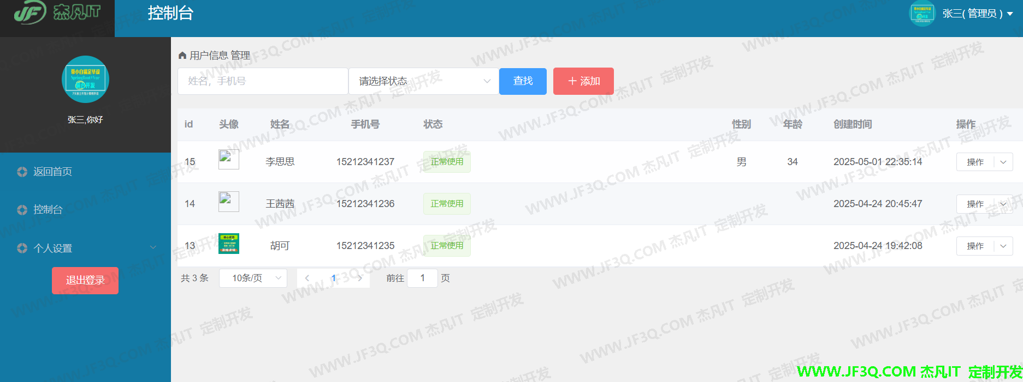Select 控制台 in the sidebar menu

point(48,210)
